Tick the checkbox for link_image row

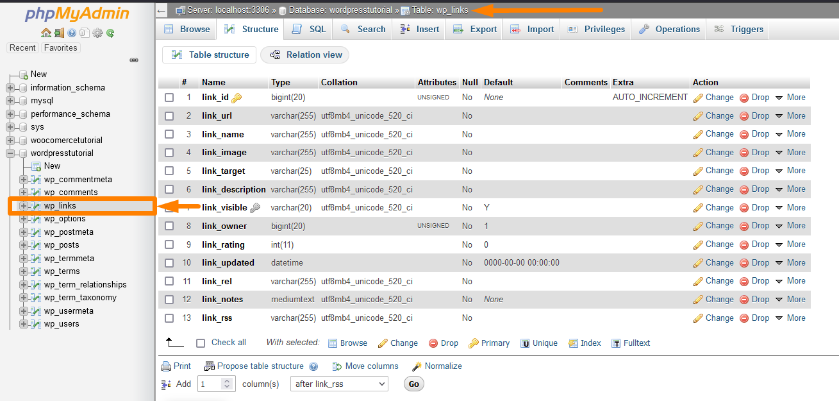[169, 153]
